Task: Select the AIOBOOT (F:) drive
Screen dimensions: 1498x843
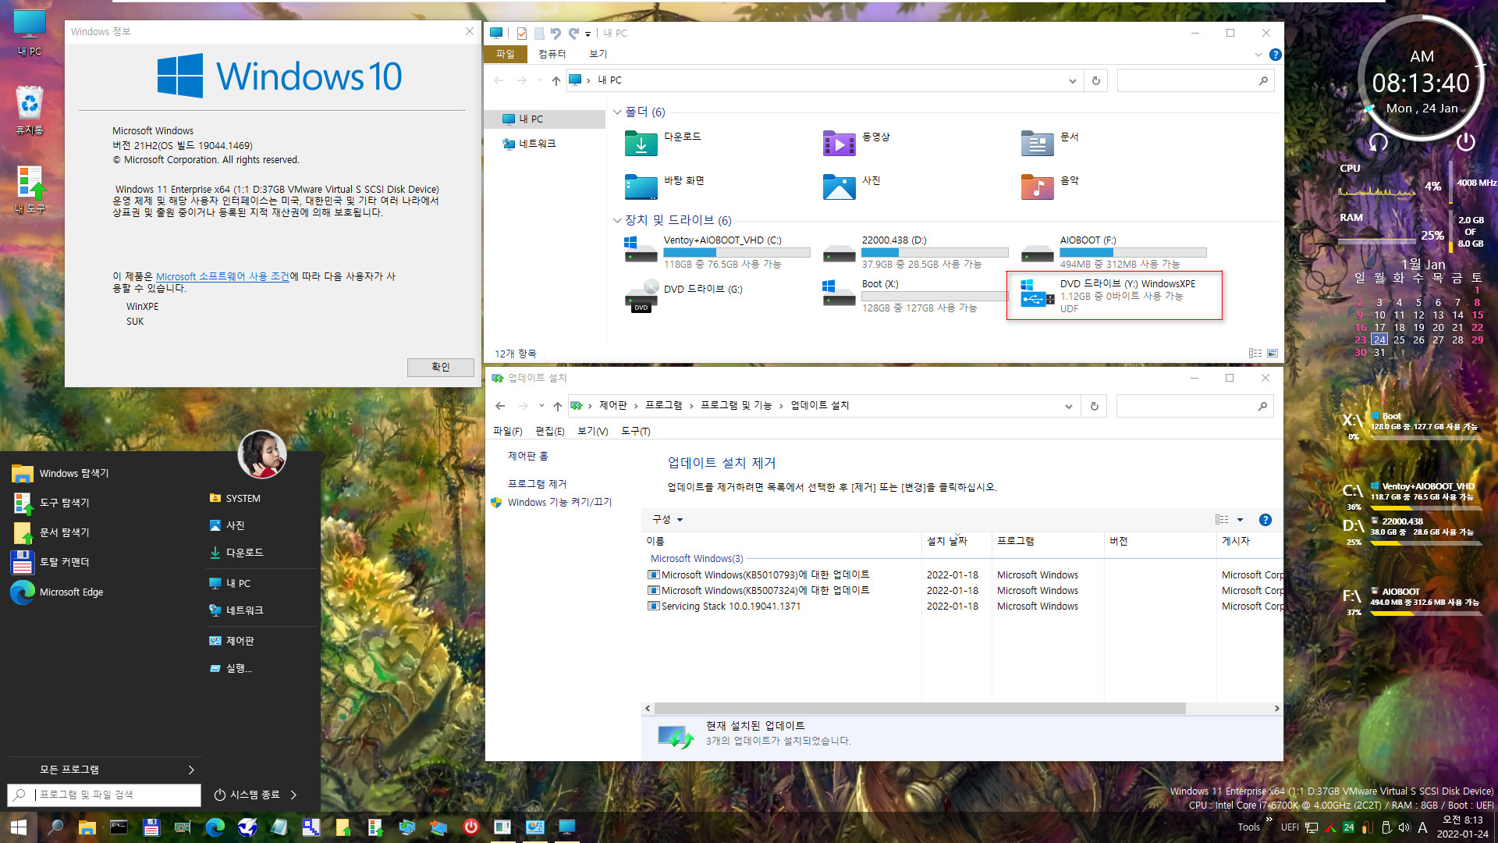Action: pyautogui.click(x=1113, y=252)
